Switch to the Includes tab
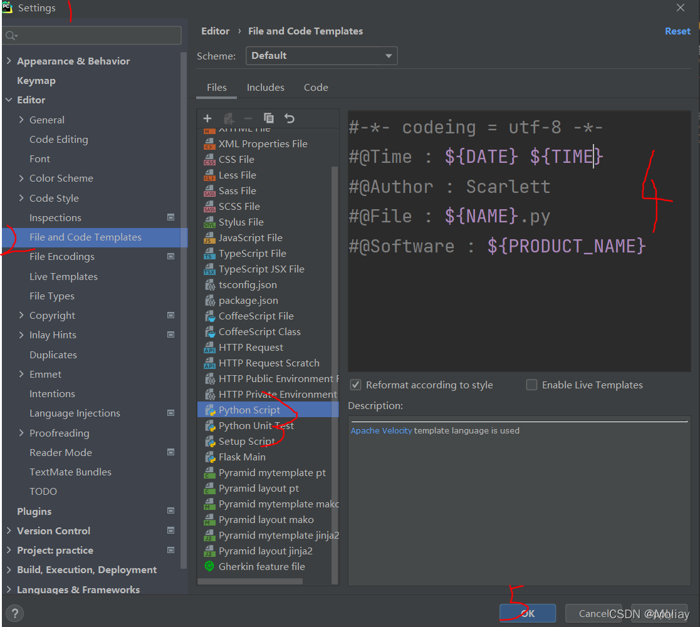700x627 pixels. (266, 88)
